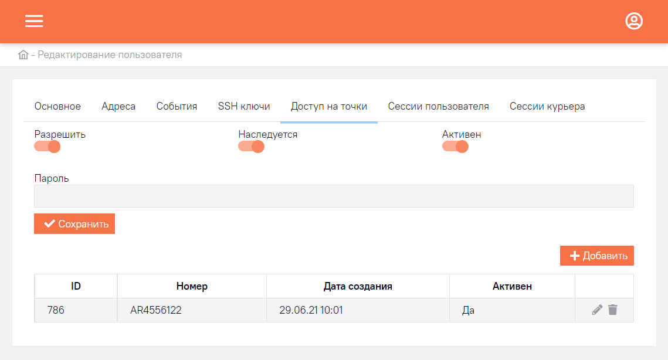Switch to the Сессии курьера tab

point(547,106)
